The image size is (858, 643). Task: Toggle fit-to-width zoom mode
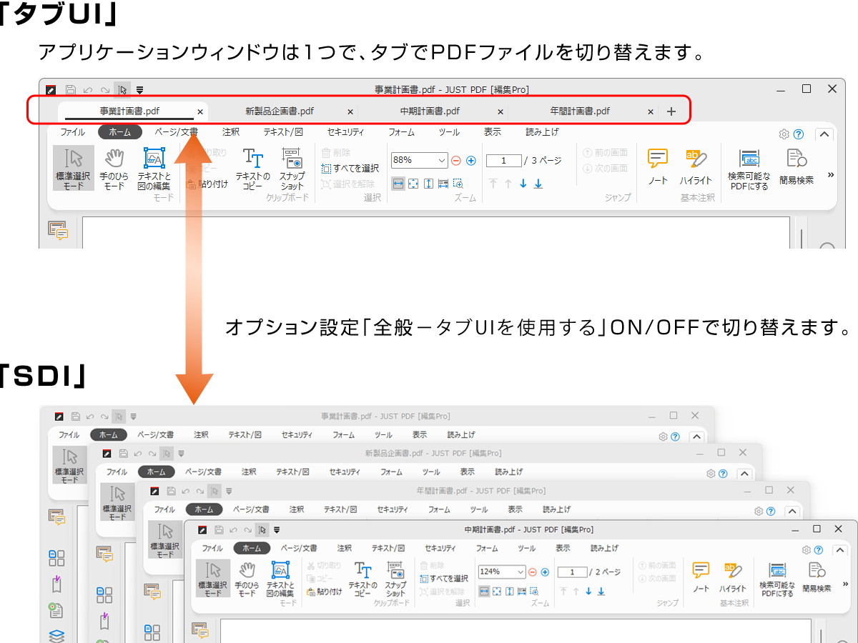(399, 184)
